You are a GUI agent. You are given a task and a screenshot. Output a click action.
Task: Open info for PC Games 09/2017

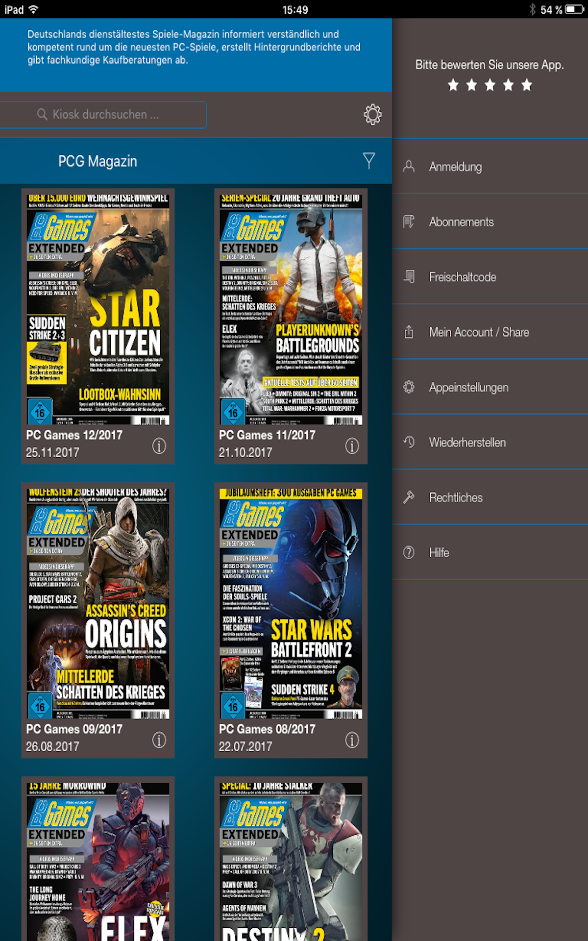coord(159,740)
